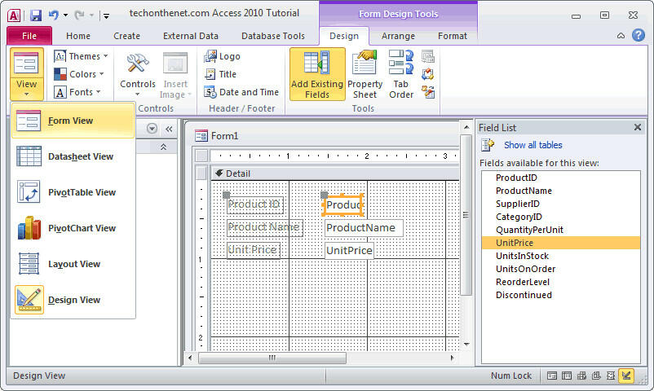
Task: Insert a Logo in the header
Action: click(223, 56)
